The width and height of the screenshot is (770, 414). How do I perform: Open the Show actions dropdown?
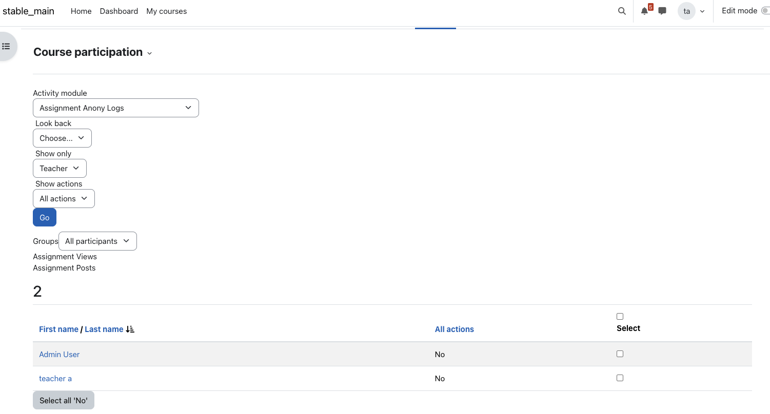tap(64, 198)
